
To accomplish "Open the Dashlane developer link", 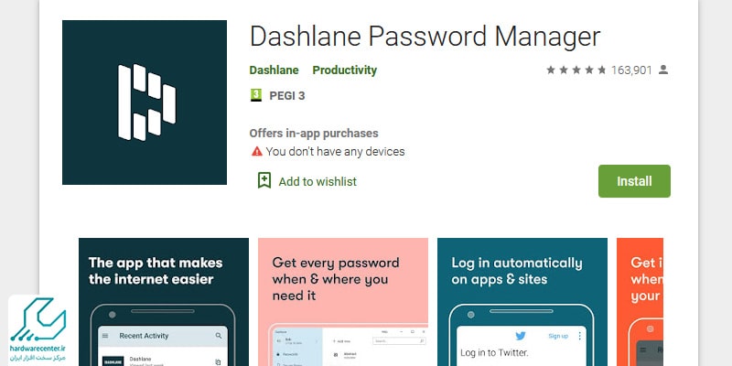I will (274, 70).
